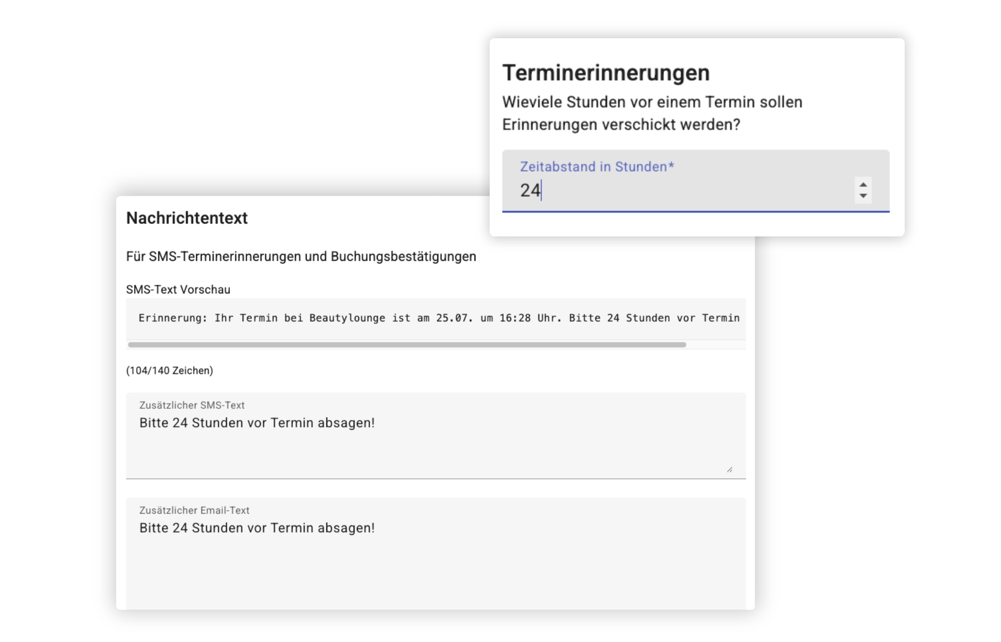Viewport: 1001px width, 642px height.
Task: Click the text Bitte 24 Stunden vor Termin absagen
Action: coord(257,423)
